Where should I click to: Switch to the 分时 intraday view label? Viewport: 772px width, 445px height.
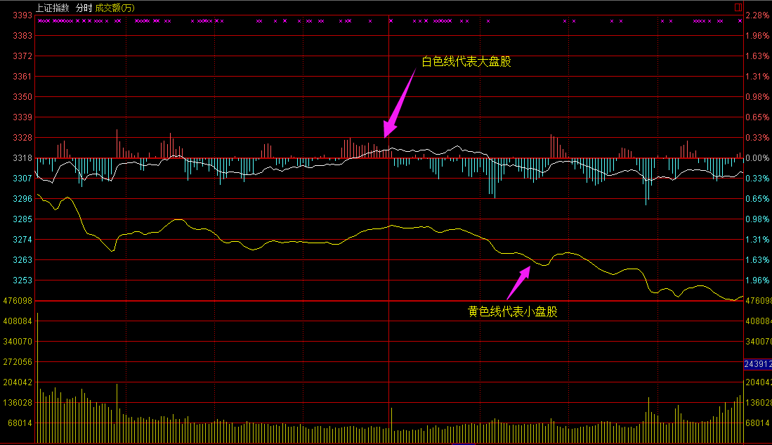pos(84,8)
